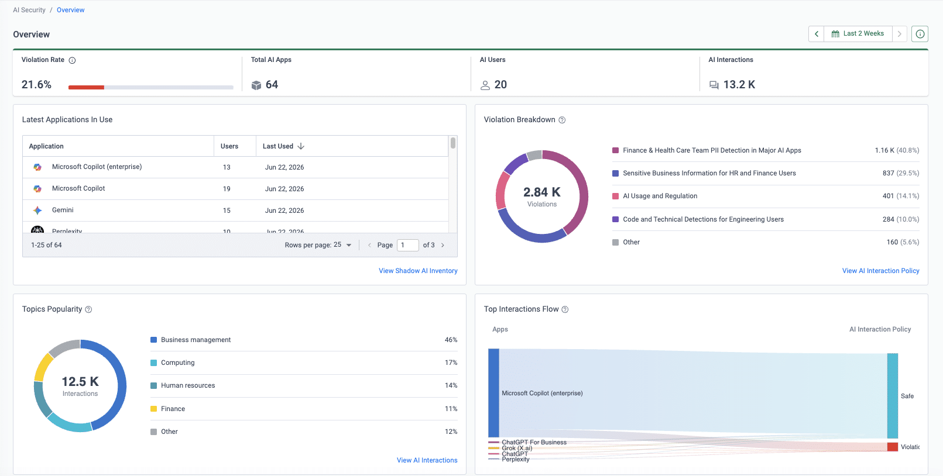Go to next page of applications
This screenshot has width=943, height=476.
pos(443,245)
